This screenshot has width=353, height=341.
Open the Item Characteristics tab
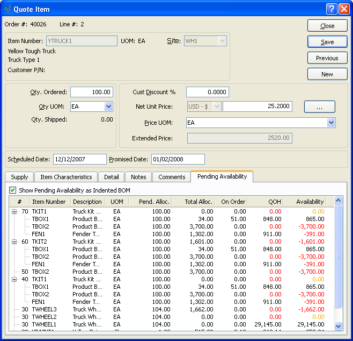tap(66, 177)
